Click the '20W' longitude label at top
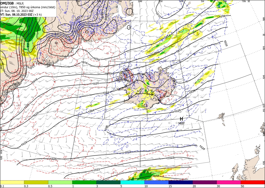 140,1
